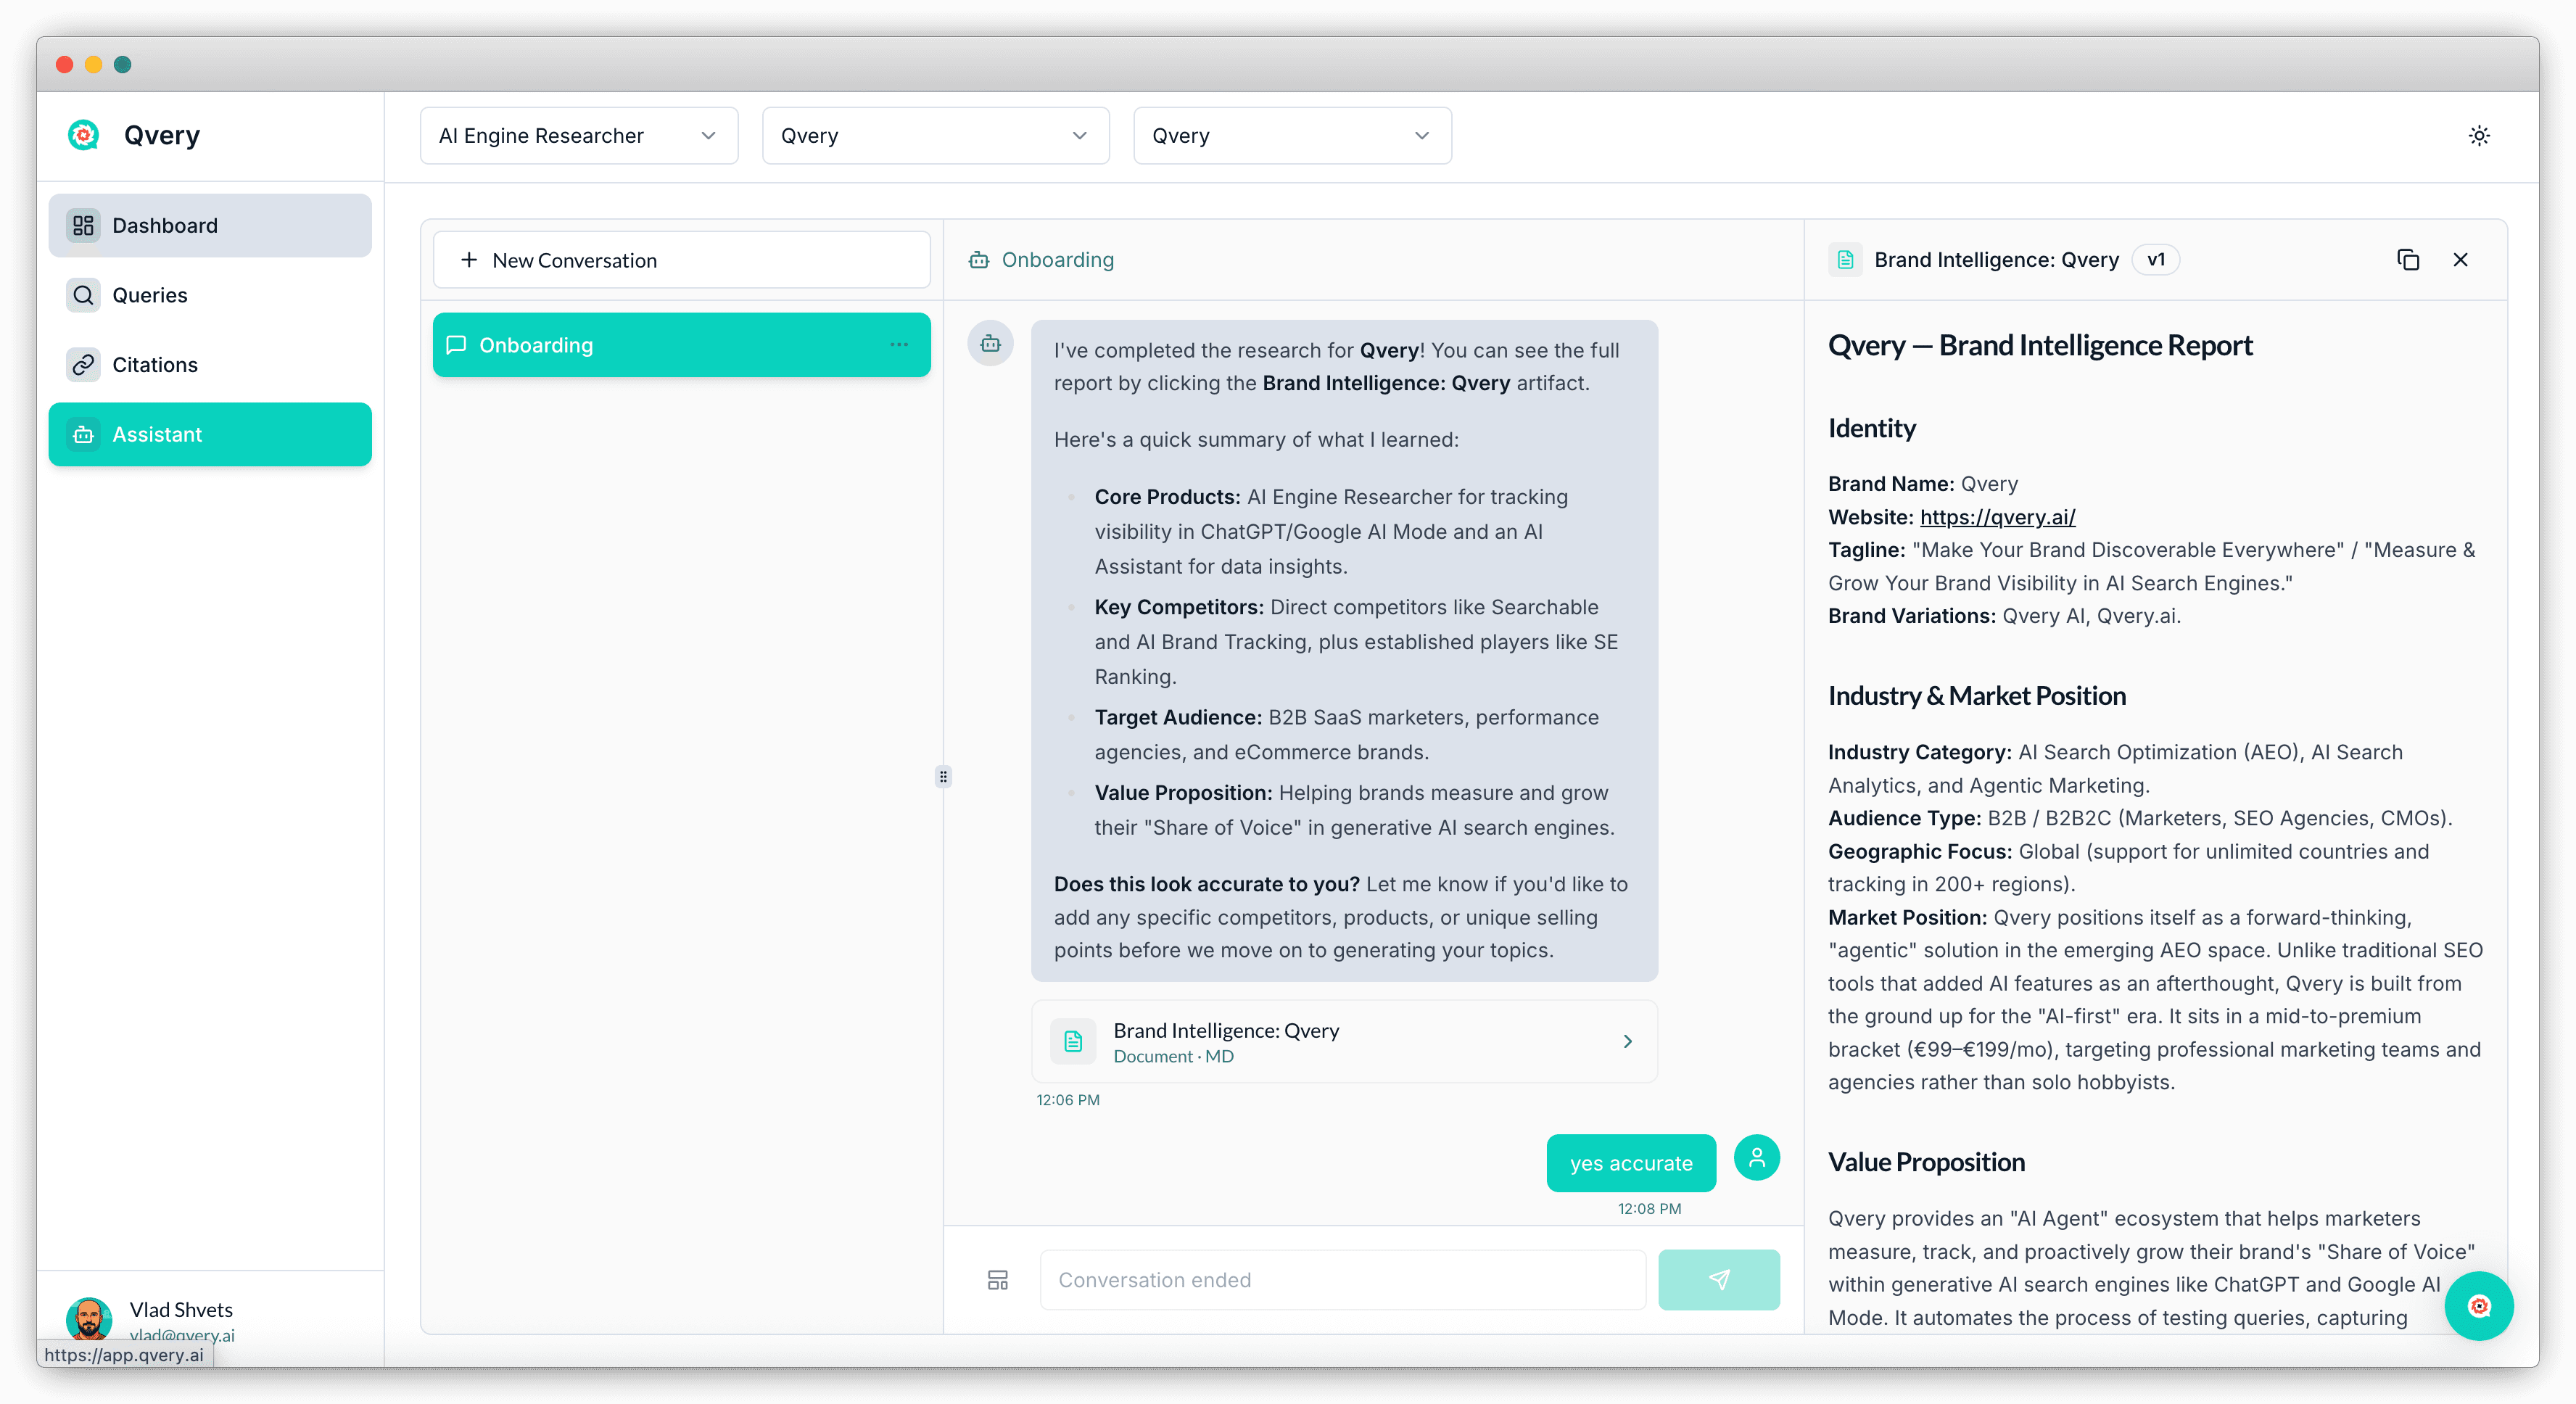Open Brand Intelligence: Qvery document card
Screen dimensions: 2576x1404
tap(1343, 1041)
